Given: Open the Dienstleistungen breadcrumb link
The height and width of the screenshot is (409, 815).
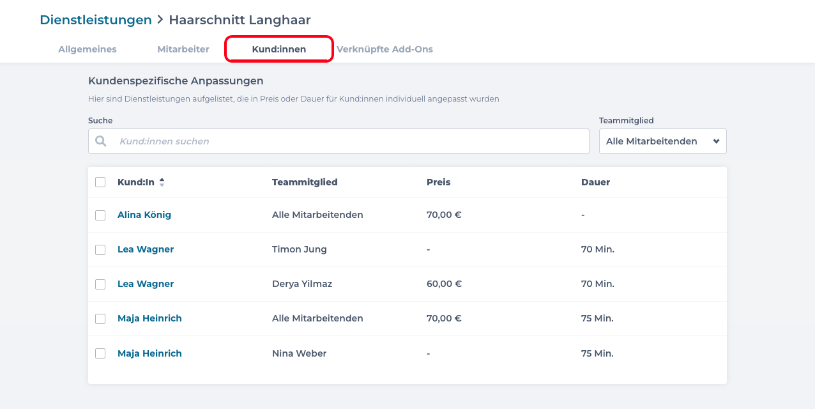Looking at the screenshot, I should (95, 20).
